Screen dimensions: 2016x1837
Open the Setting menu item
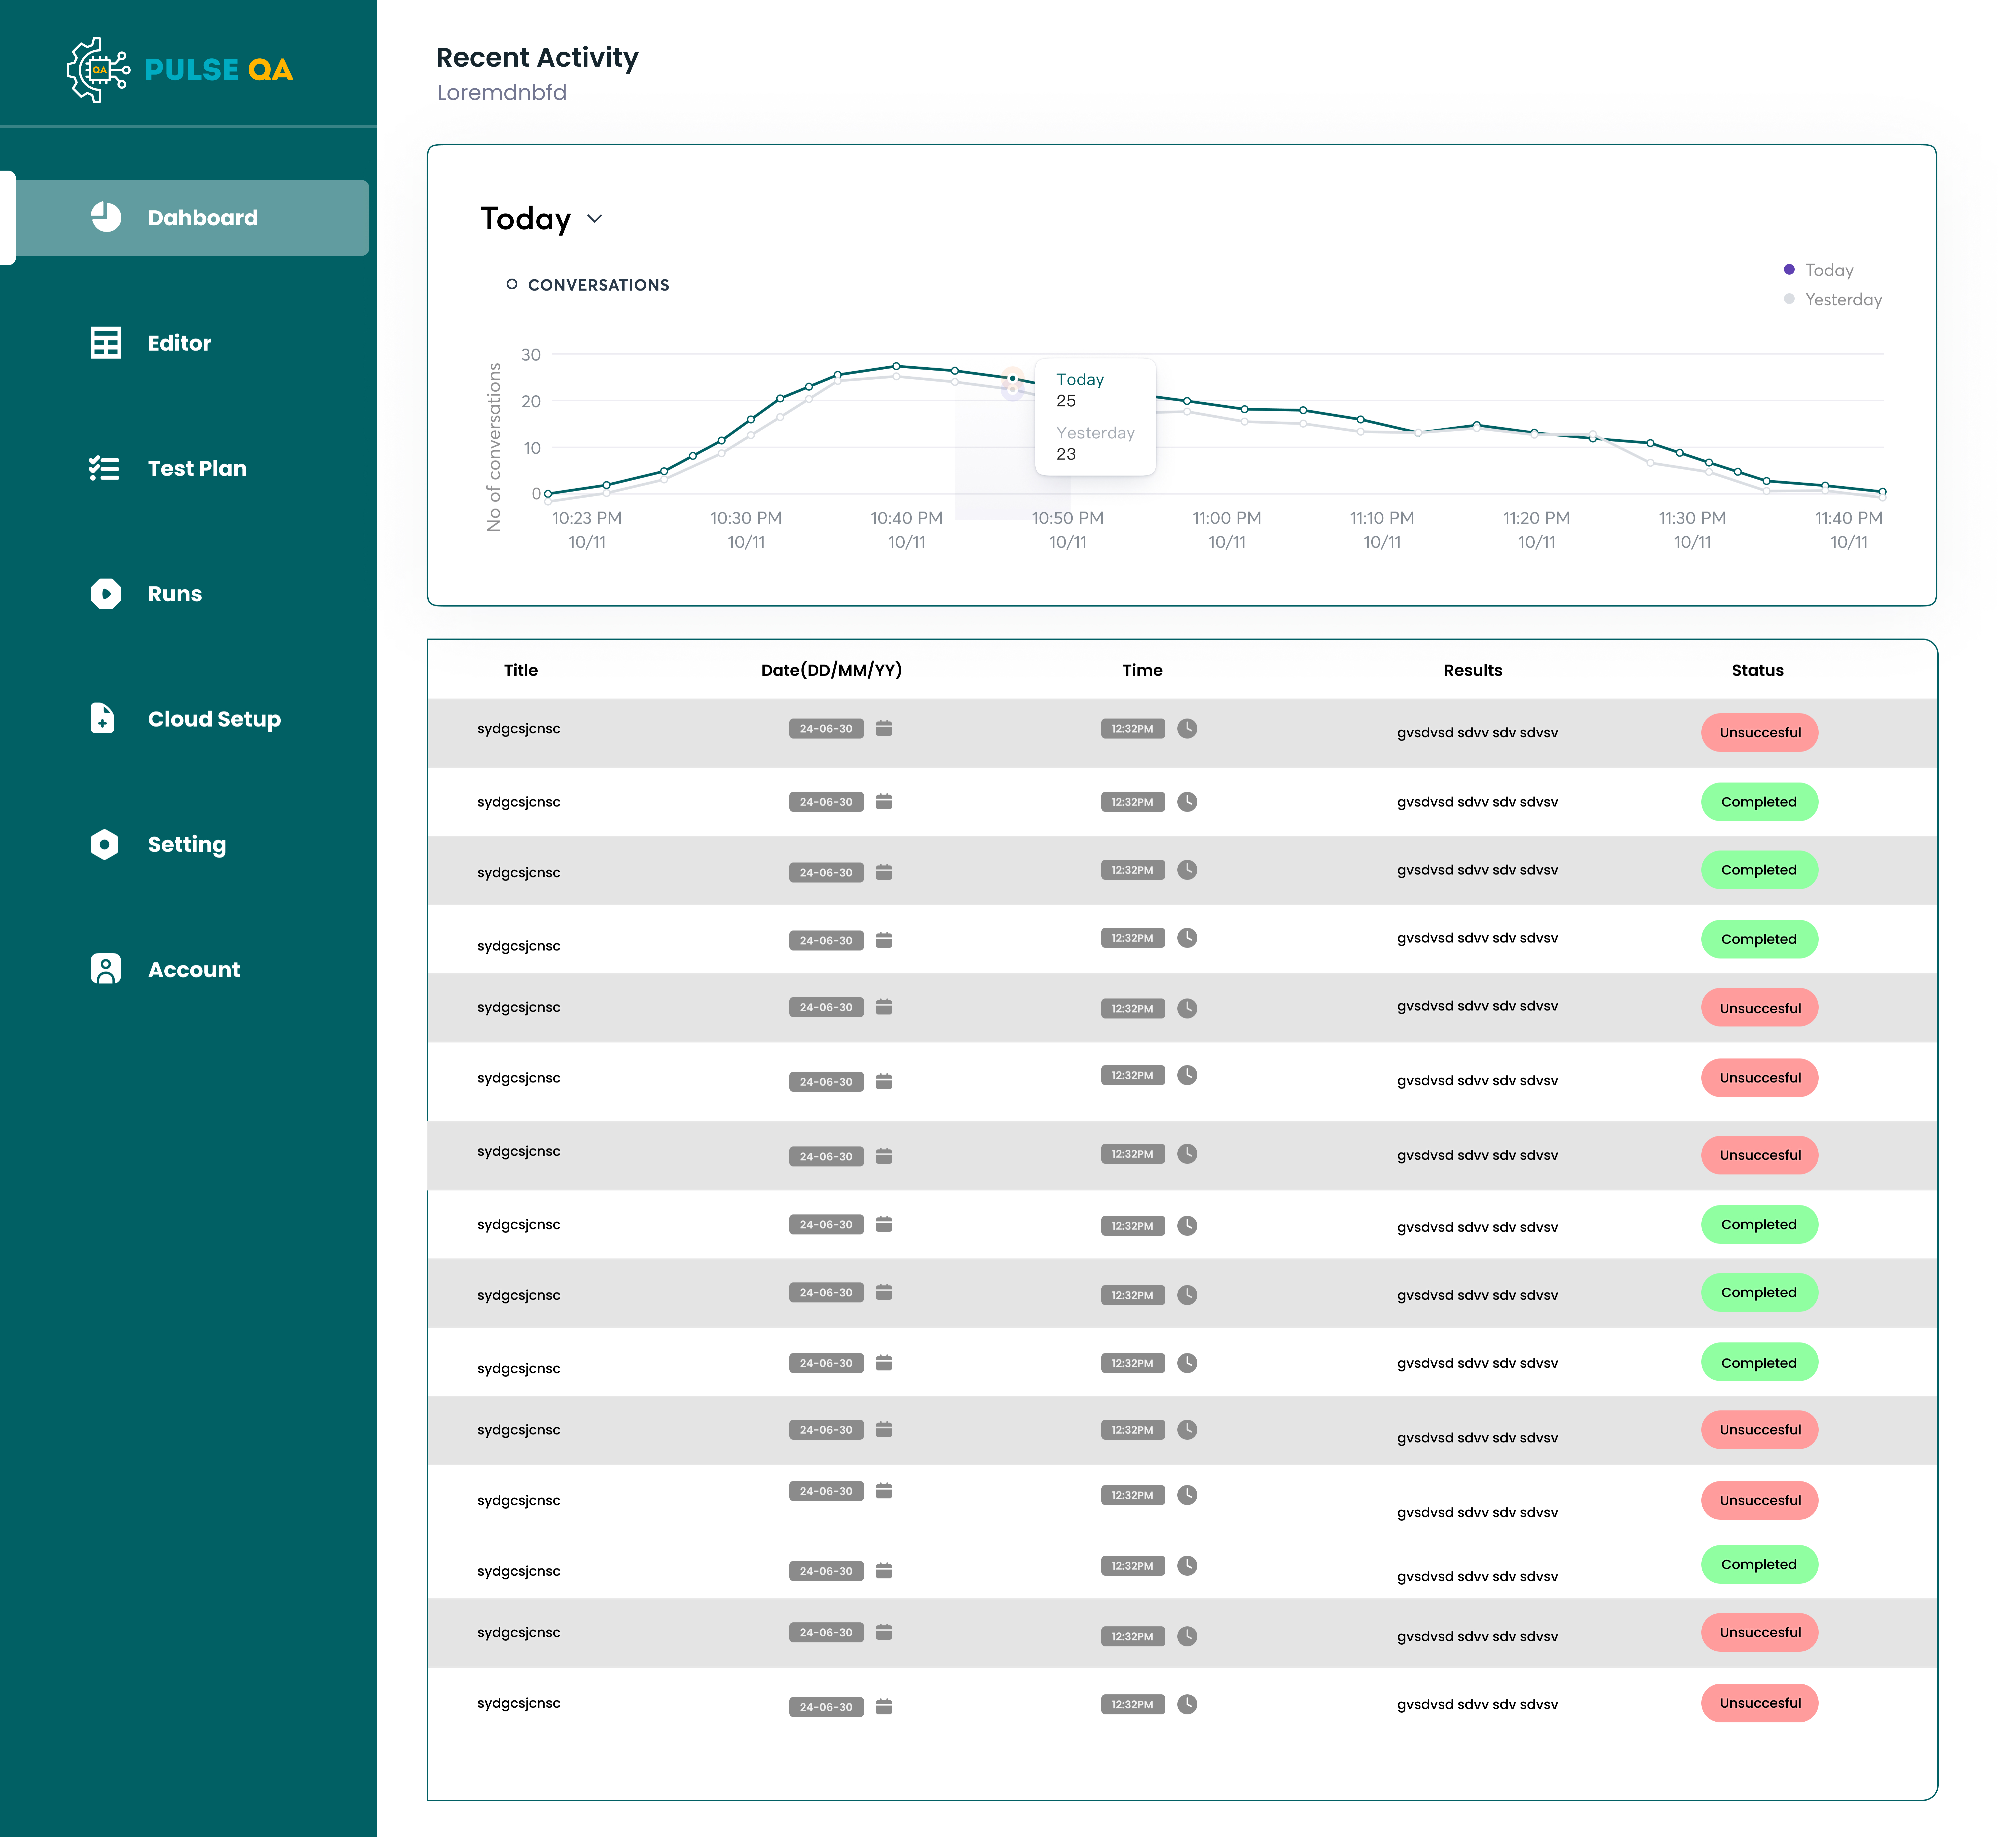[187, 845]
